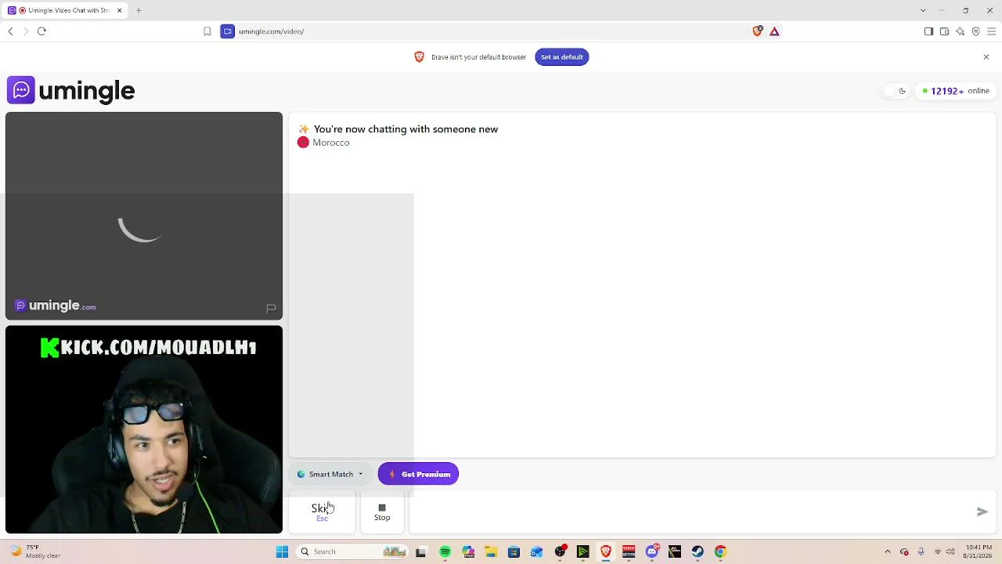Select the Umingle Video Chat tab
The image size is (1002, 564).
[66, 10]
